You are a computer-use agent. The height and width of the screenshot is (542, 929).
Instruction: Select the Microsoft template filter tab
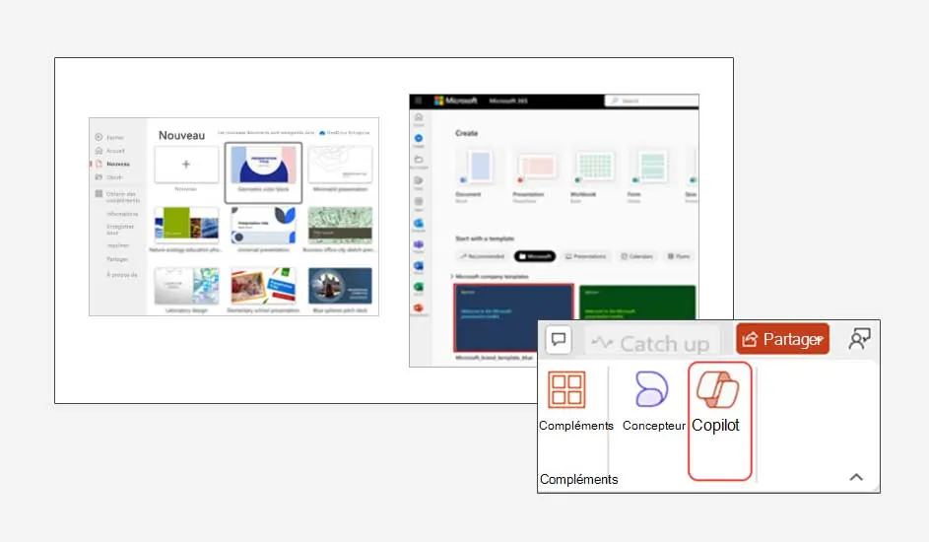click(535, 256)
